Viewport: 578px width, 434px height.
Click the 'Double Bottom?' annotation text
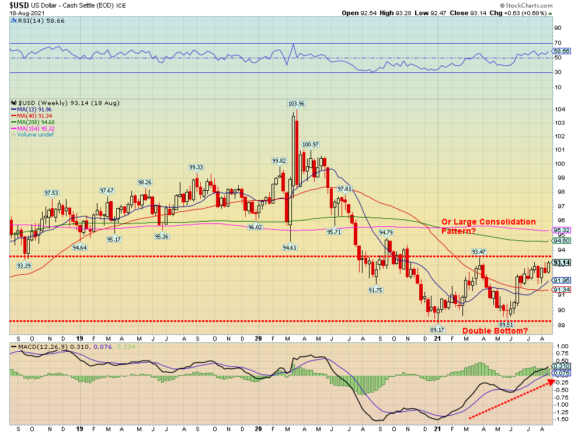(x=495, y=331)
